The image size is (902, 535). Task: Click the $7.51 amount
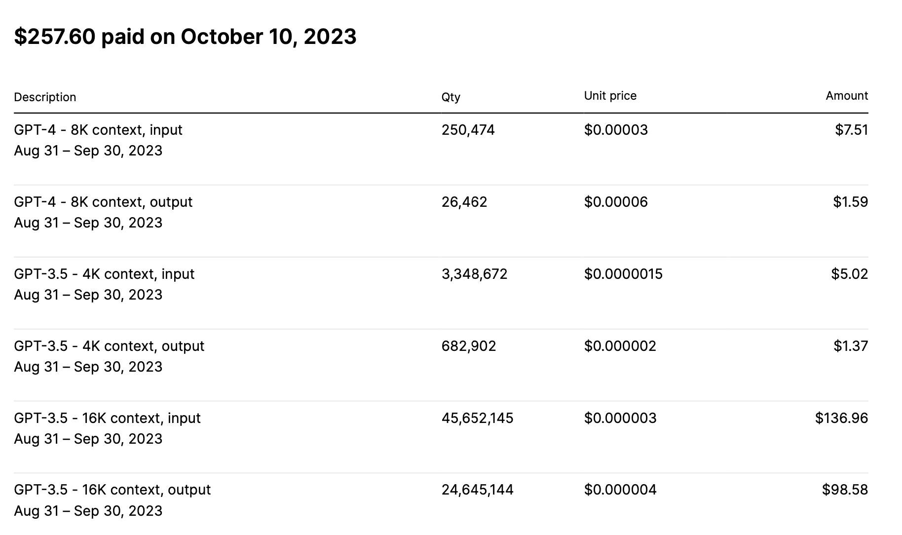pos(851,130)
